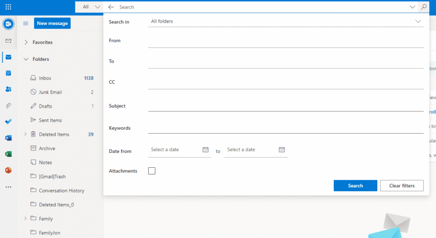Open the To Do checkmark icon

pos(8,122)
